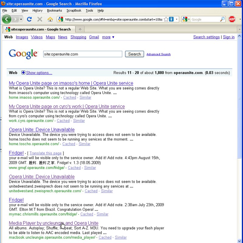Open the search engine selector dropdown

[186, 19]
